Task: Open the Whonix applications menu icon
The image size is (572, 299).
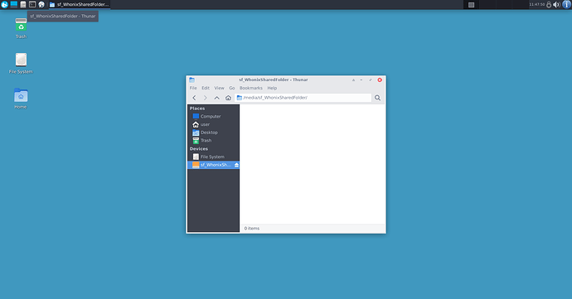Action: coord(4,4)
